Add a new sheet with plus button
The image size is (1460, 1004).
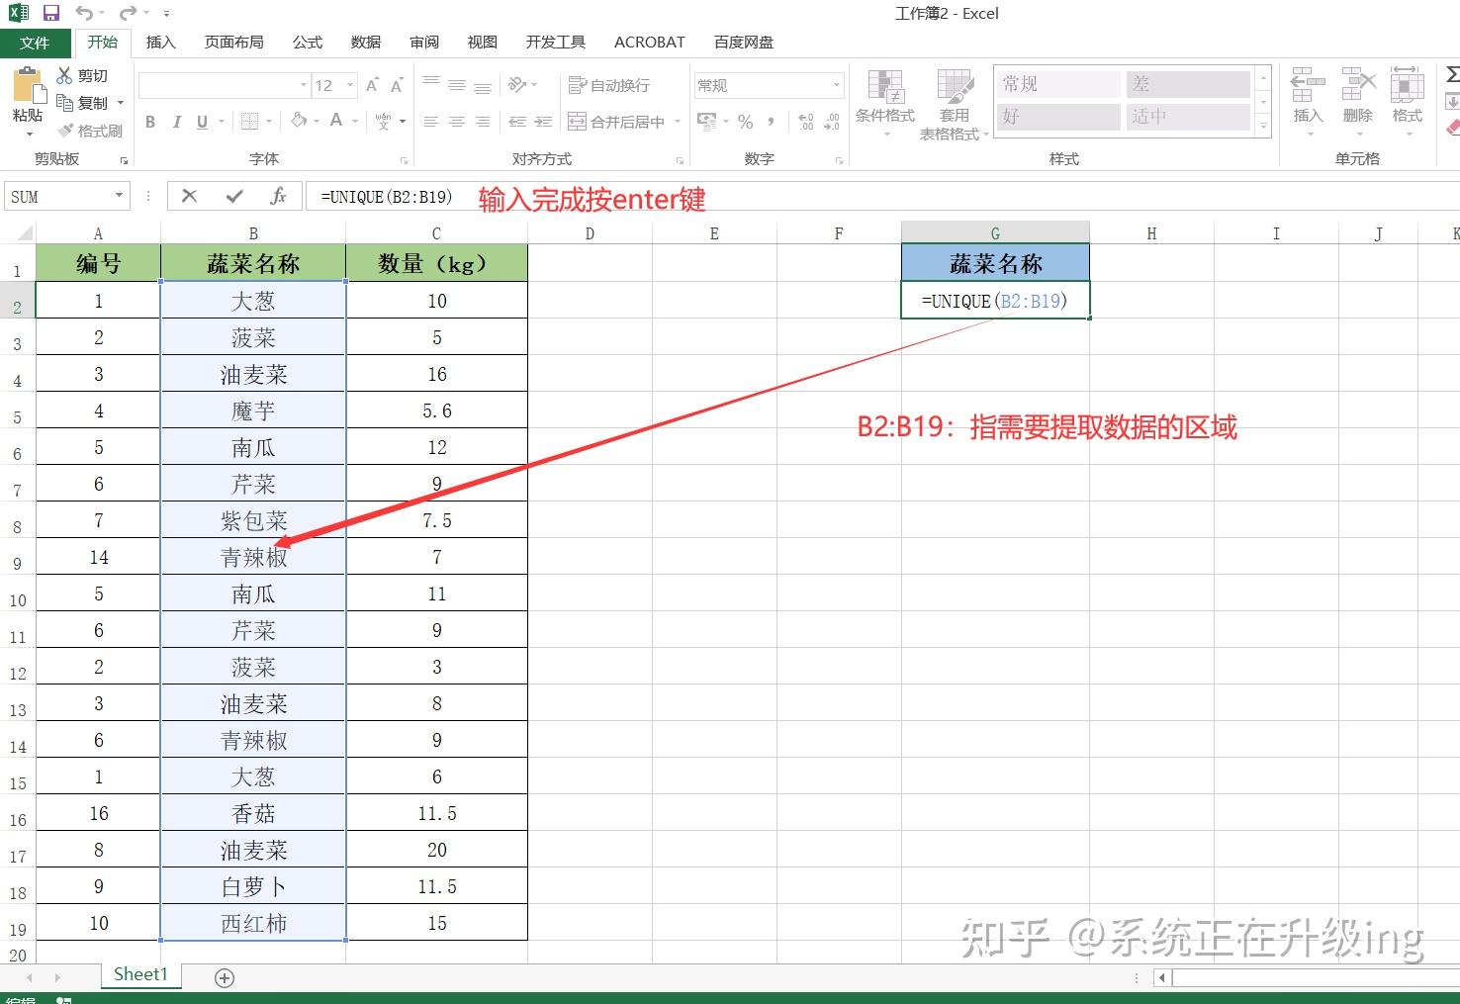pyautogui.click(x=225, y=978)
